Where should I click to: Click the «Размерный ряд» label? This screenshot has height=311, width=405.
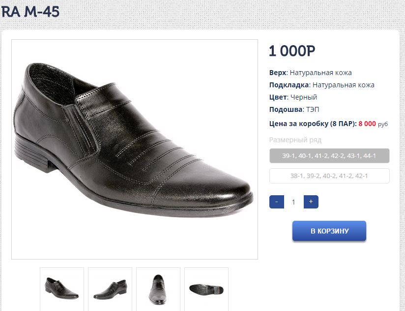[295, 140]
